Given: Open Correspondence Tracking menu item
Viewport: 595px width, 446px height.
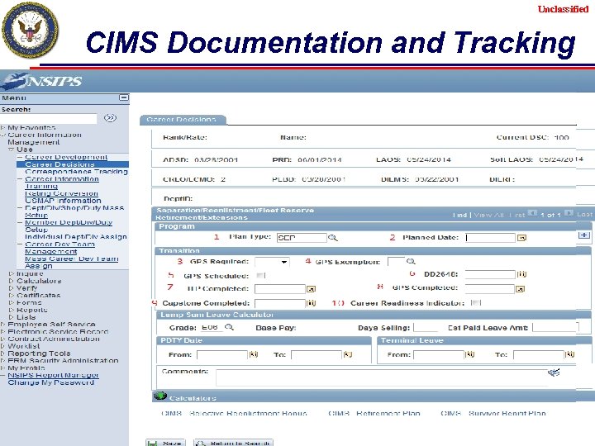Looking at the screenshot, I should click(x=76, y=172).
